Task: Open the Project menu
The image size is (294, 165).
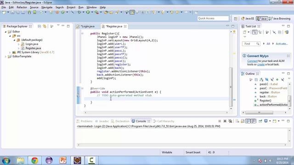Action: (x=71, y=7)
